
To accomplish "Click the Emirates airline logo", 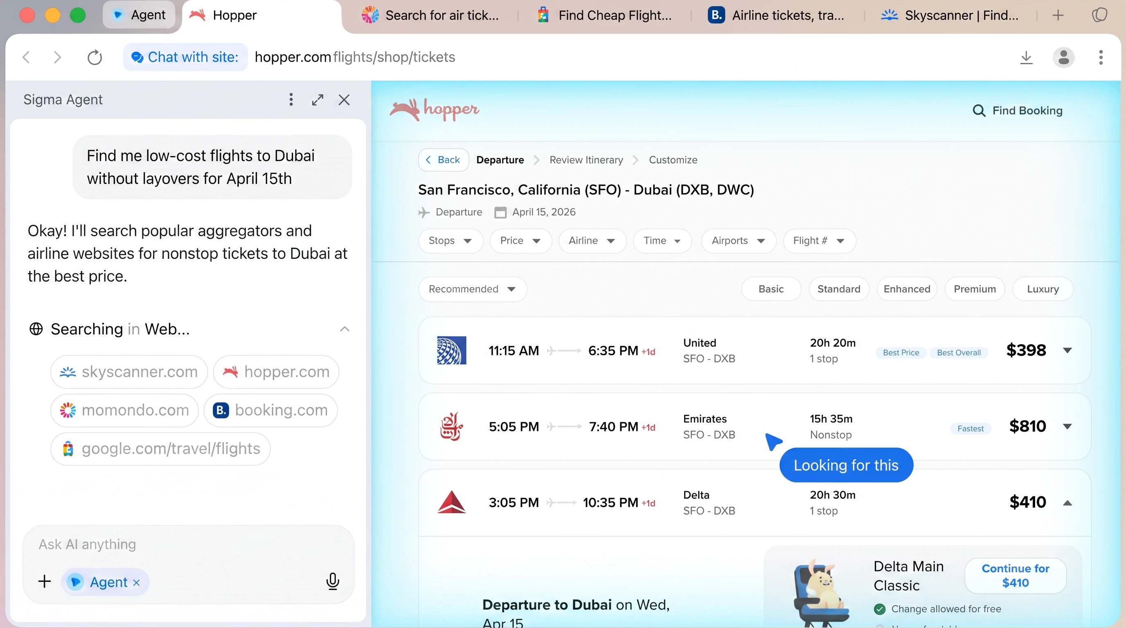I will [452, 426].
